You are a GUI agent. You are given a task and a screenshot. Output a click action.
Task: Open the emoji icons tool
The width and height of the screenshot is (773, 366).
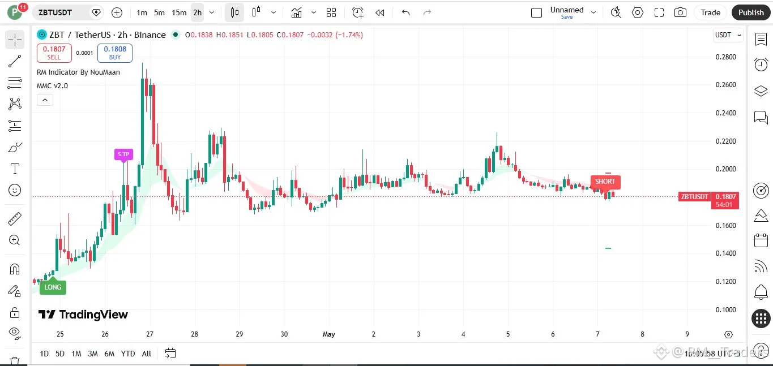[x=15, y=190]
